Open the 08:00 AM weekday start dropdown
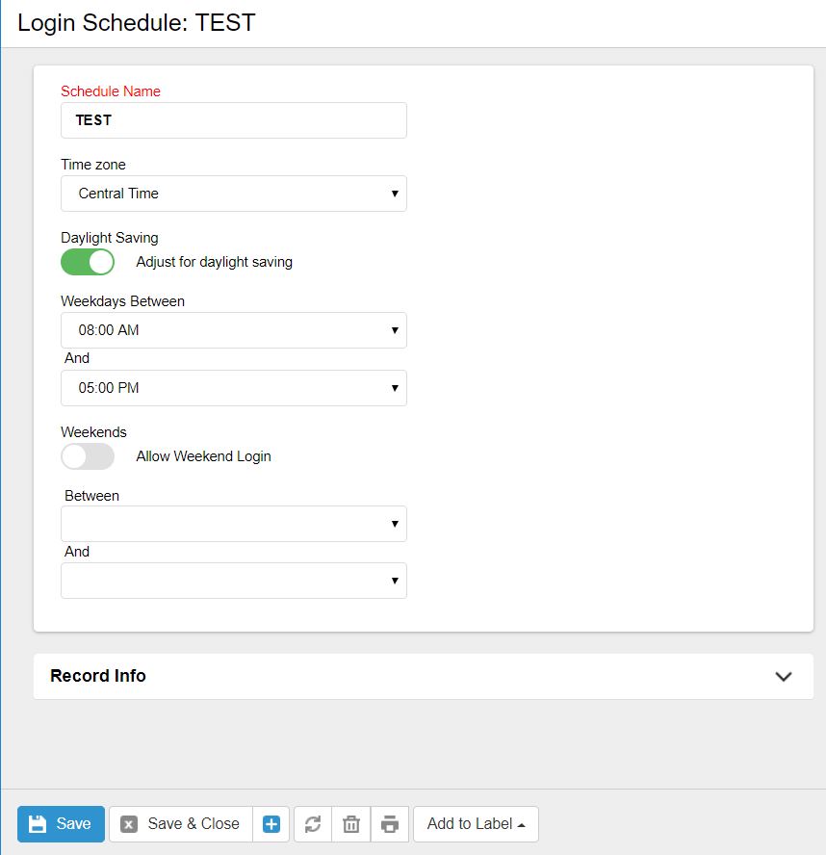Screen dimensions: 826x855 (234, 330)
